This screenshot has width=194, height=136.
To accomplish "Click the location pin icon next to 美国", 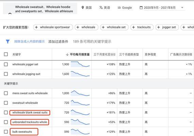I will coord(83,8).
